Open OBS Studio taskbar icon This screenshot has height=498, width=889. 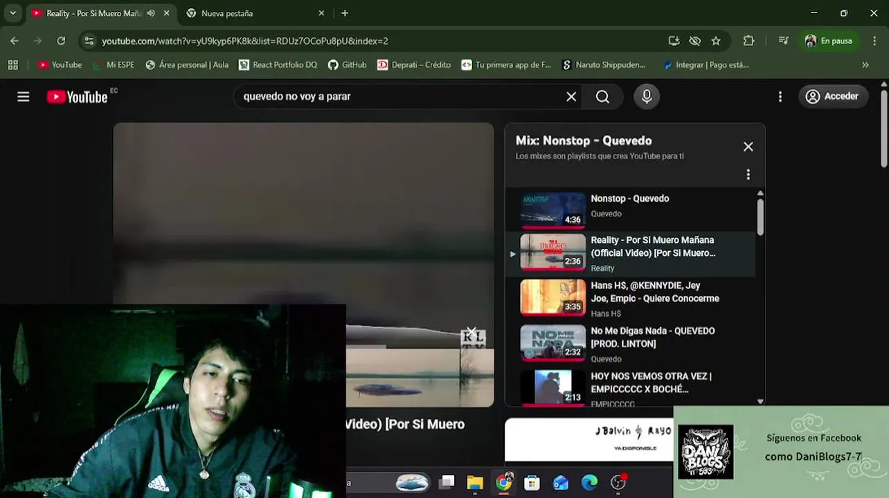[x=618, y=482]
